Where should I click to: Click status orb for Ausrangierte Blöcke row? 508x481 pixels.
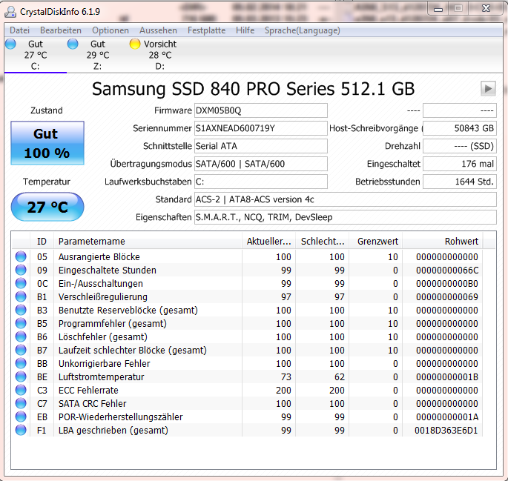21,256
